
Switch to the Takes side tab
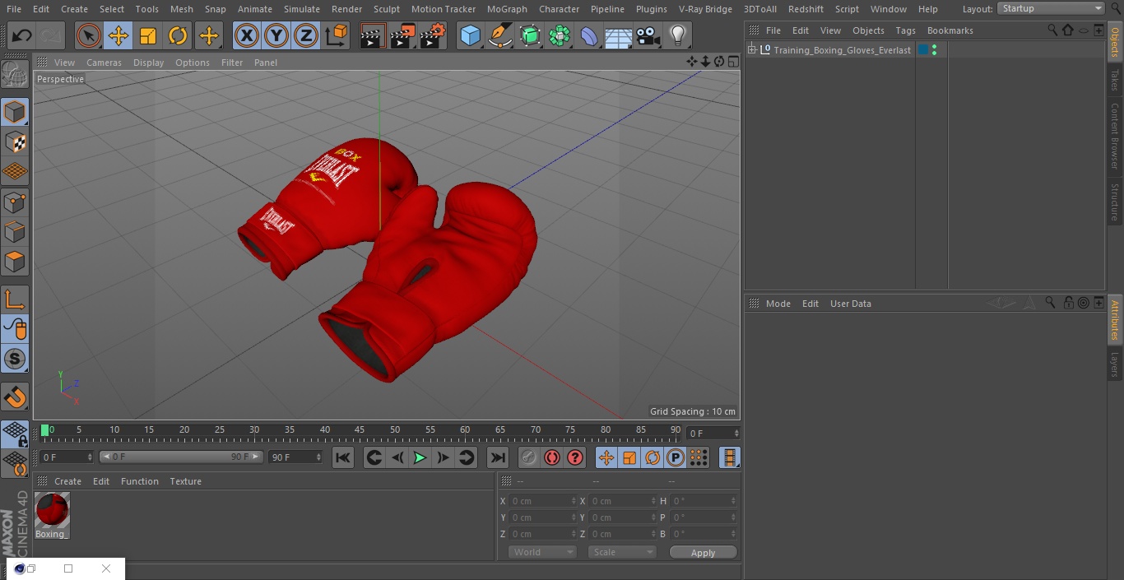tap(1115, 80)
